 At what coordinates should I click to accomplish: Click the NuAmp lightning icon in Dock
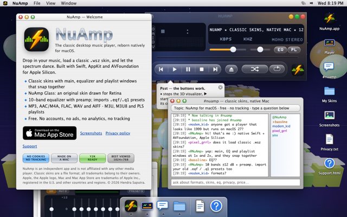coord(131,206)
